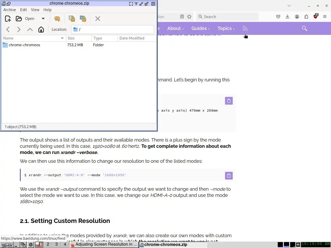Bookmark this page with the star icon
The image size is (331, 248).
[189, 17]
